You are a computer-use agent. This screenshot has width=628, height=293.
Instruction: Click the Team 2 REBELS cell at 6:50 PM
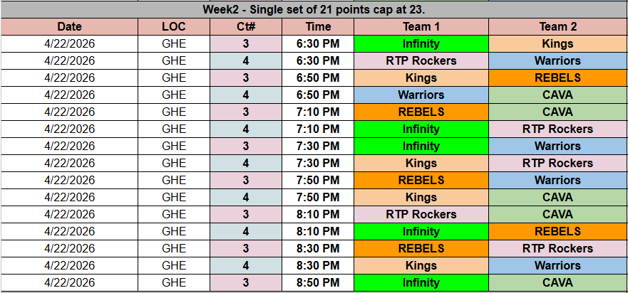[x=558, y=78]
